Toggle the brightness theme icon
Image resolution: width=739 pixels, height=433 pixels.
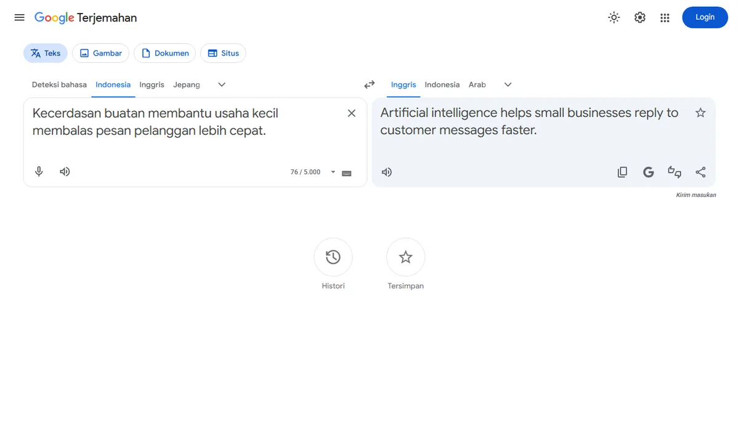(614, 17)
